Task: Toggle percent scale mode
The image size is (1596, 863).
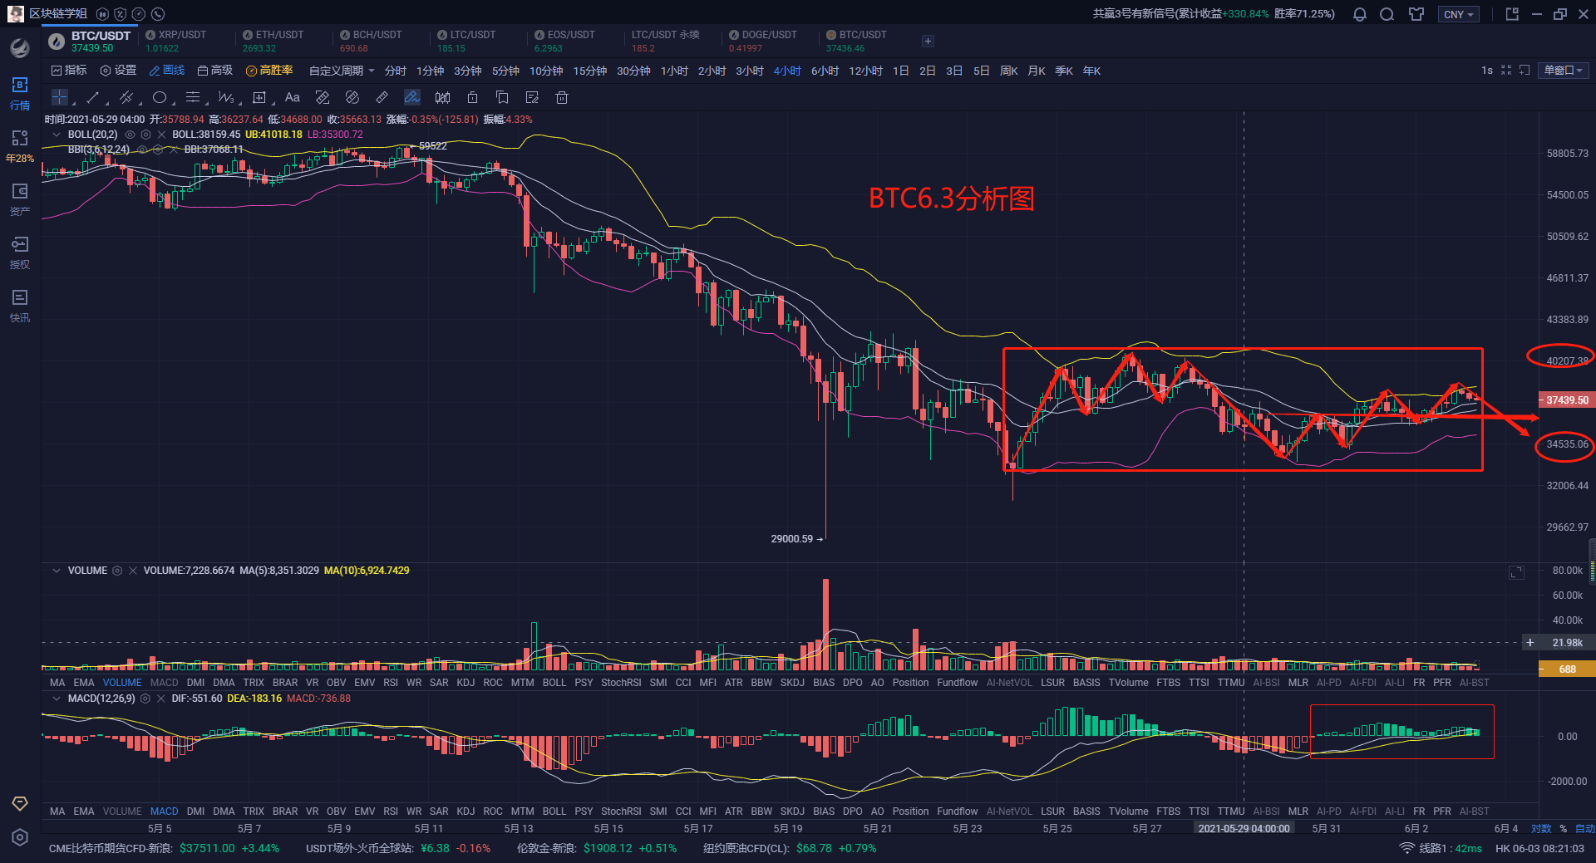Action: [x=1563, y=829]
